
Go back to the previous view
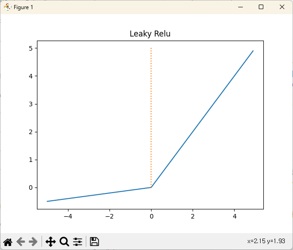pyautogui.click(x=21, y=242)
